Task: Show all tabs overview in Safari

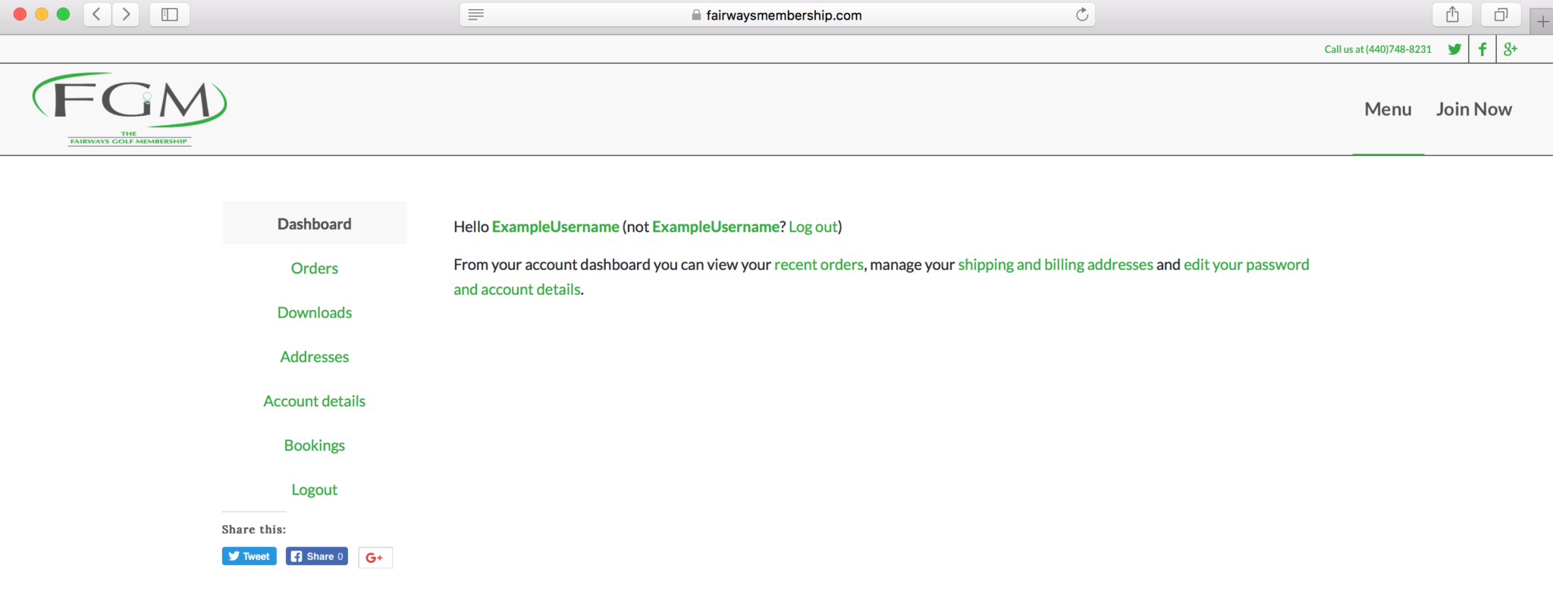Action: pos(1501,14)
